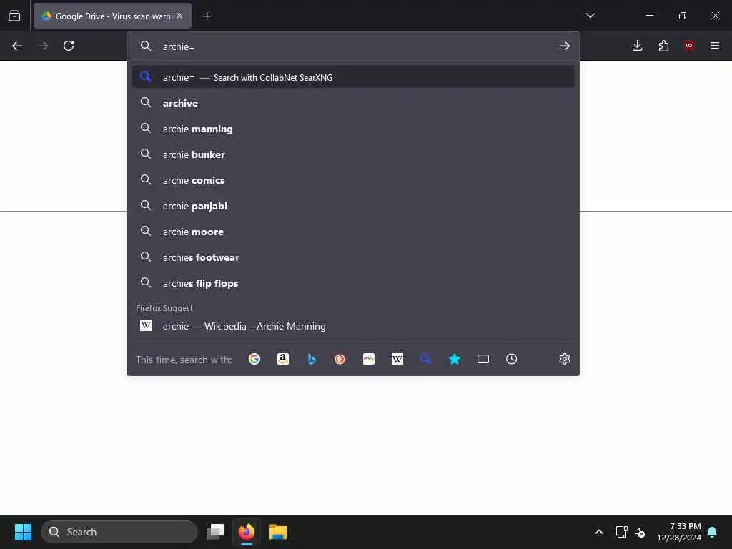
Task: Search bookmarks using the star icon
Action: pyautogui.click(x=454, y=359)
